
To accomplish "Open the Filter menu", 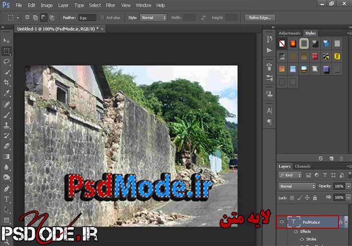I will (110, 5).
